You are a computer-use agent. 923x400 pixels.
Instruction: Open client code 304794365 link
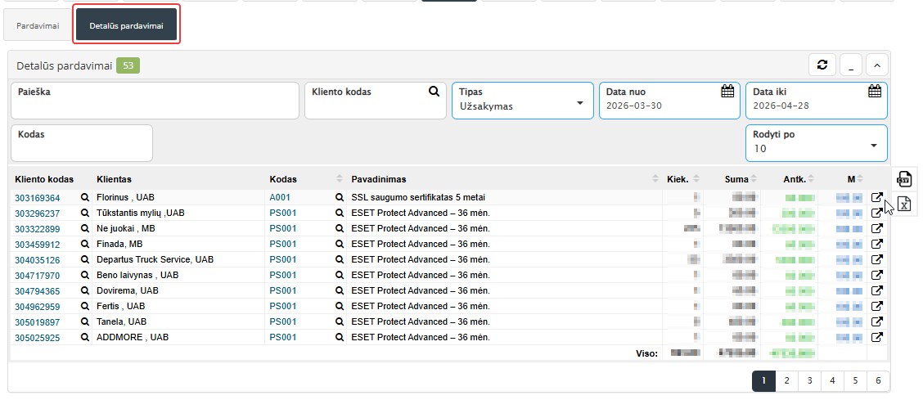tap(38, 290)
